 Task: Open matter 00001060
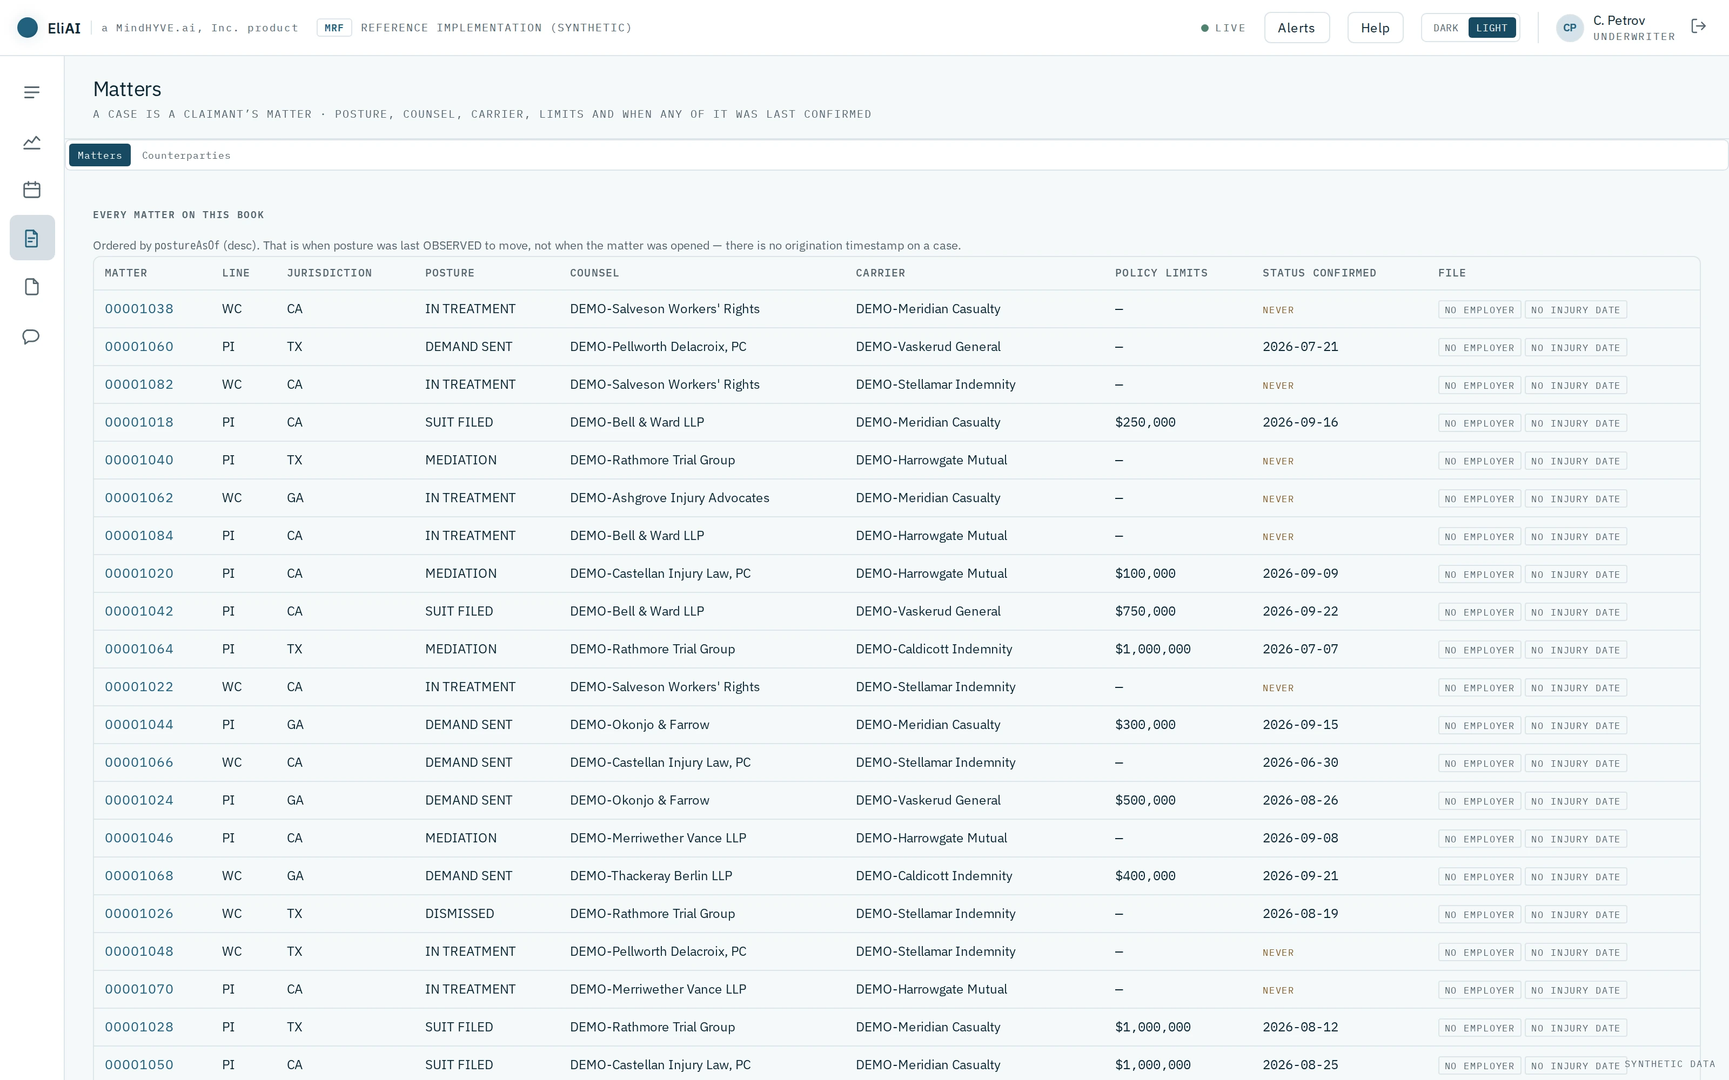pyautogui.click(x=139, y=347)
